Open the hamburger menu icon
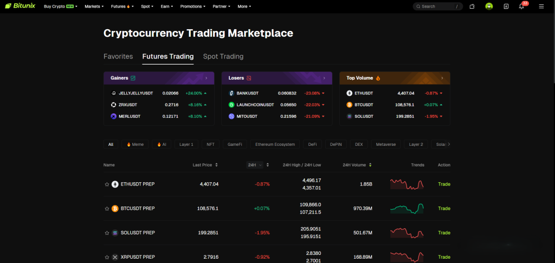Image resolution: width=555 pixels, height=263 pixels. [x=541, y=7]
